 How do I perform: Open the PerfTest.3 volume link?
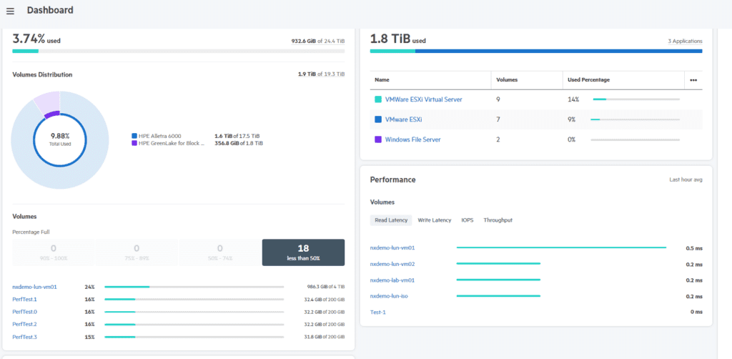25,337
